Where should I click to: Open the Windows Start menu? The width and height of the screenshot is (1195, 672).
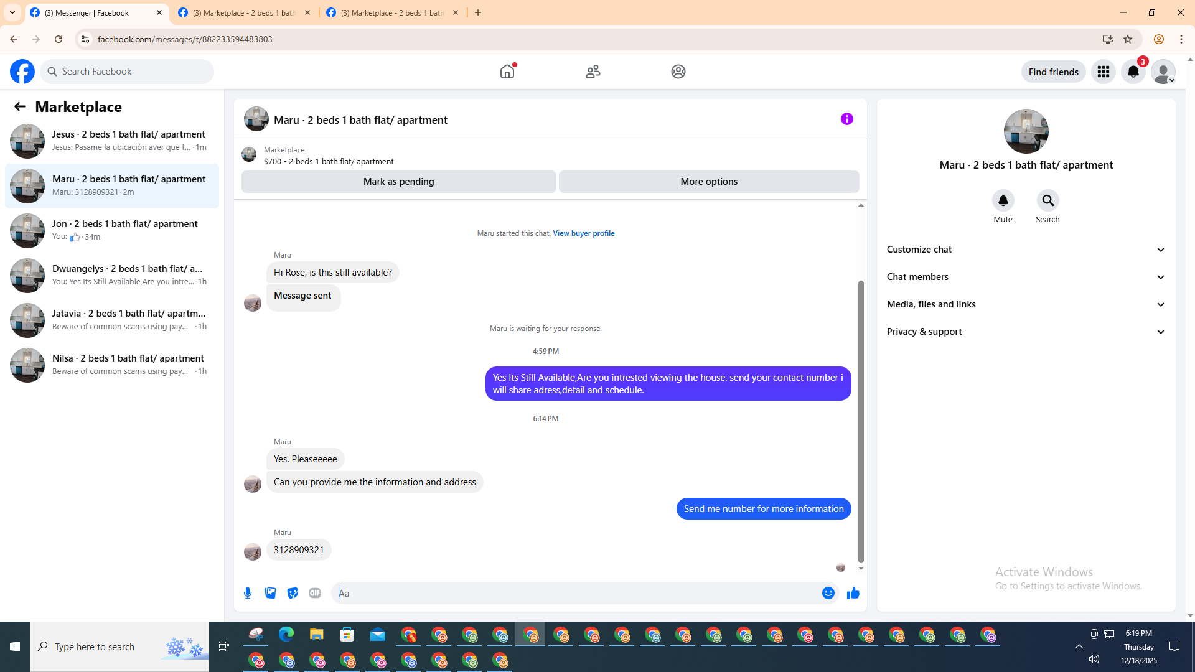(15, 646)
